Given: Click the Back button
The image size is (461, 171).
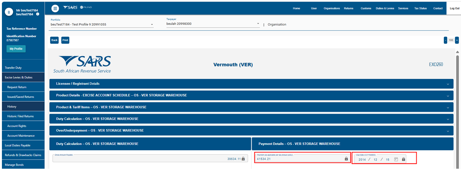Looking at the screenshot, I should tap(54, 40).
